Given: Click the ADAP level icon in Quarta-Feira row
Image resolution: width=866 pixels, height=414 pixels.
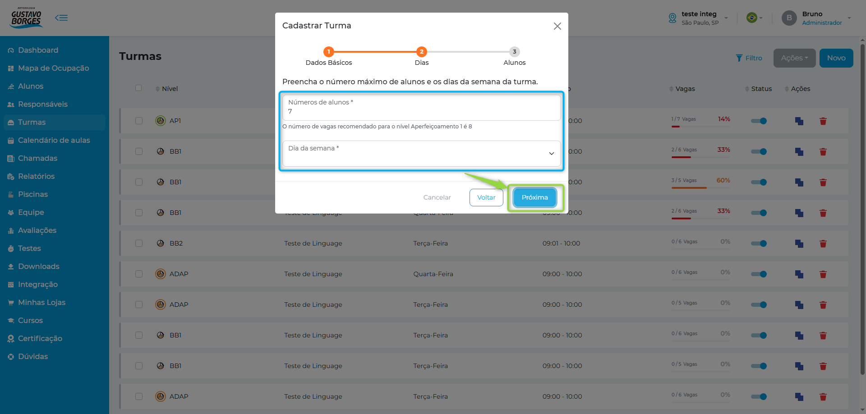Looking at the screenshot, I should (x=161, y=274).
